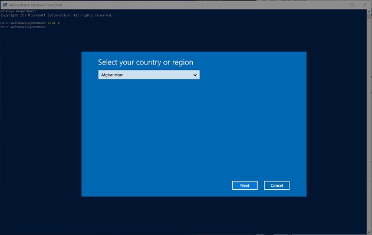Close the Administrator PowerShell window
Viewport: 372px width, 235px height.
click(366, 4)
